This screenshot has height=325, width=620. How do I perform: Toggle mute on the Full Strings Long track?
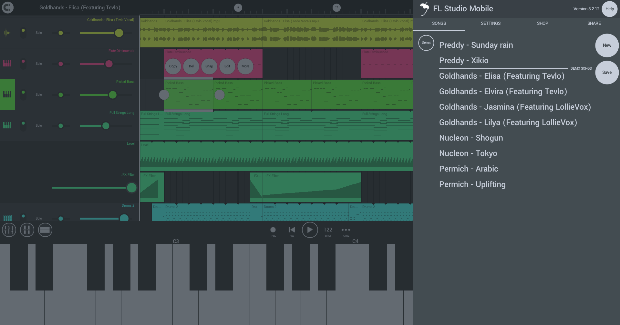(x=23, y=125)
